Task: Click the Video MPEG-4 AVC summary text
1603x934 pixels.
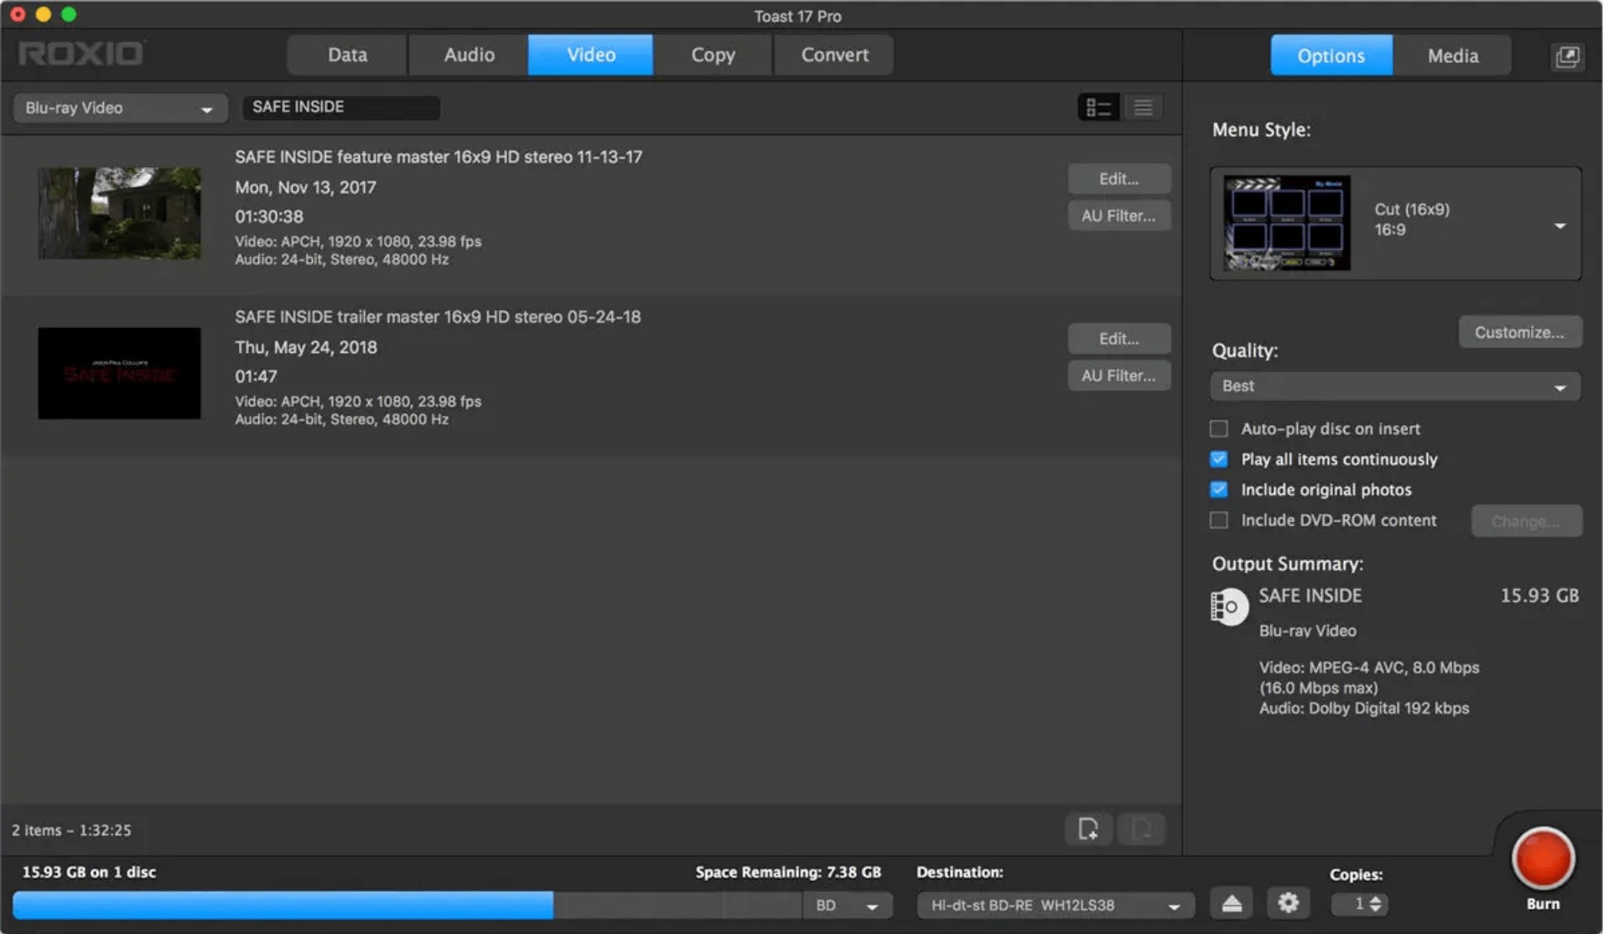Action: coord(1369,677)
